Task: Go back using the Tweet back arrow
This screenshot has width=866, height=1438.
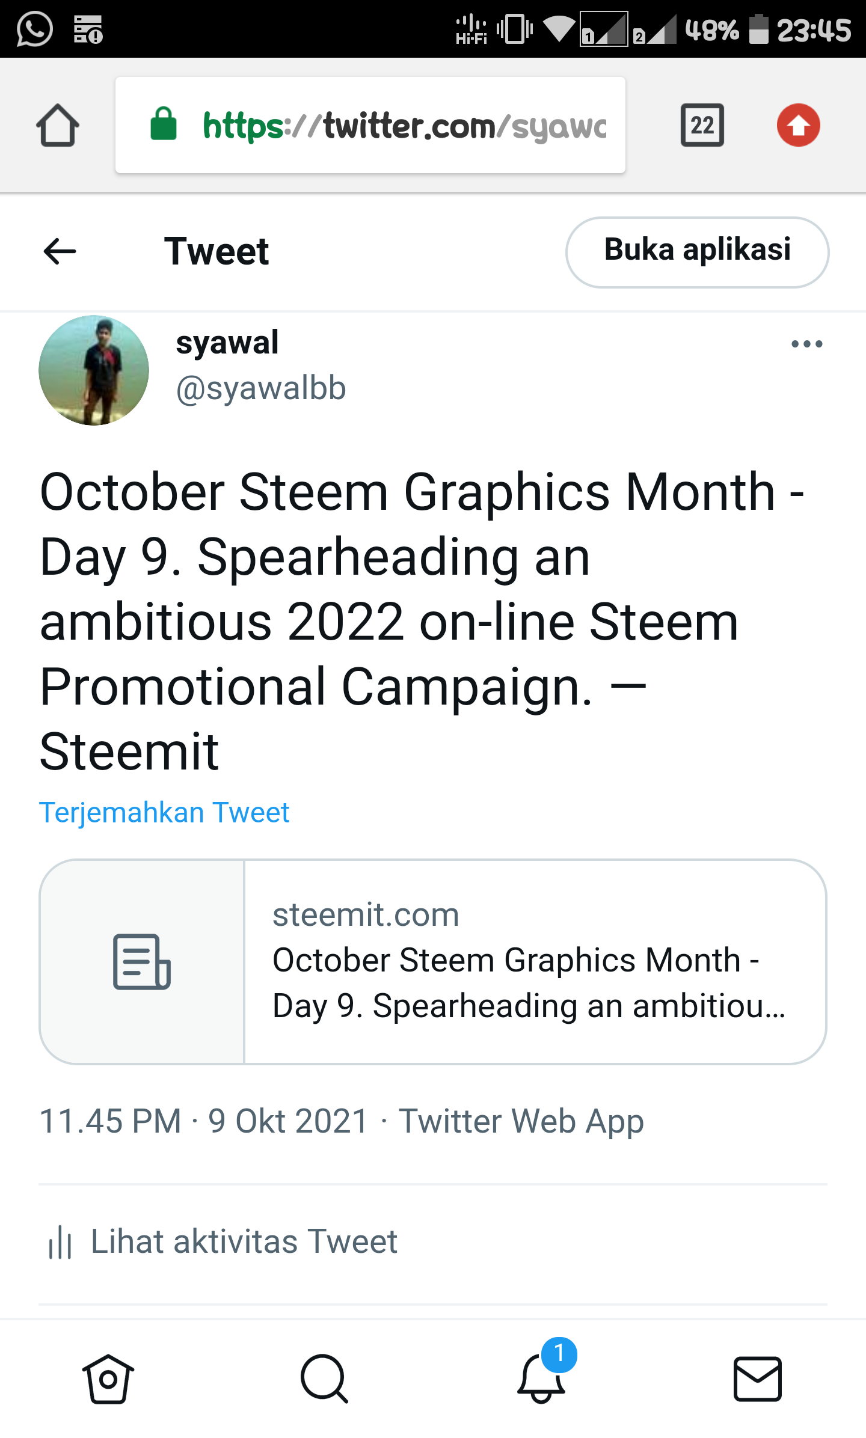Action: [x=60, y=251]
